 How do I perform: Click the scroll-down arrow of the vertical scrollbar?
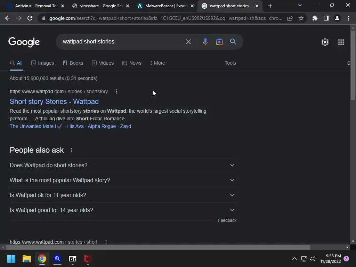(x=353, y=241)
